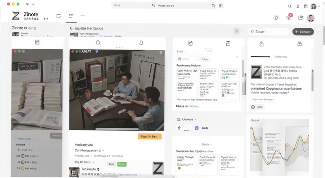This screenshot has width=325, height=178.
Task: Click the note-lines icon in fourth panel header
Action: coord(299,44)
